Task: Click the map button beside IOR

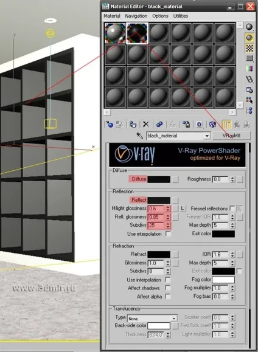Action: 240,255
